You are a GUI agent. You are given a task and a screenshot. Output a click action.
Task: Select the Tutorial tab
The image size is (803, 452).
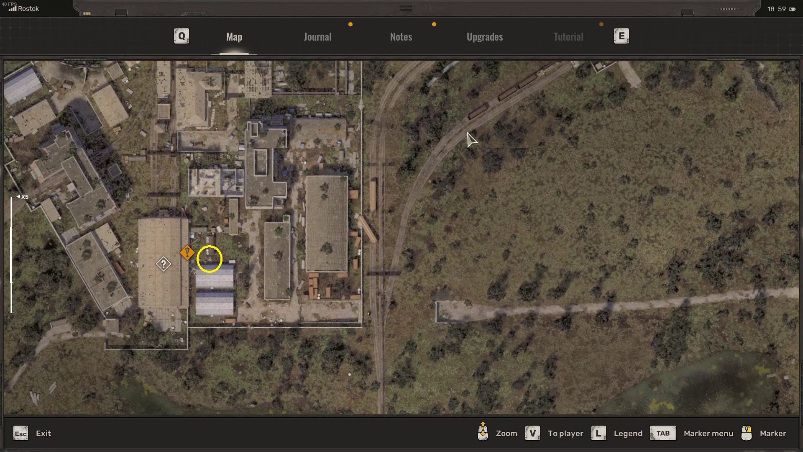(x=568, y=37)
